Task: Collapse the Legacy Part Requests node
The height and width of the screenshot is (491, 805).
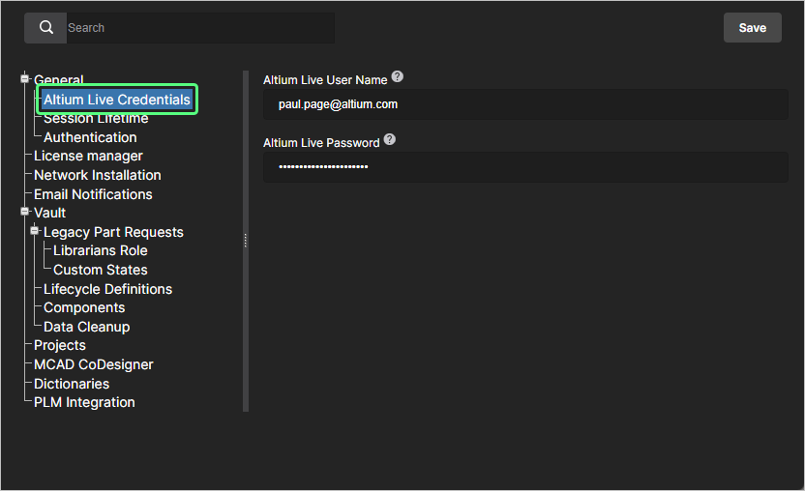Action: click(x=35, y=231)
